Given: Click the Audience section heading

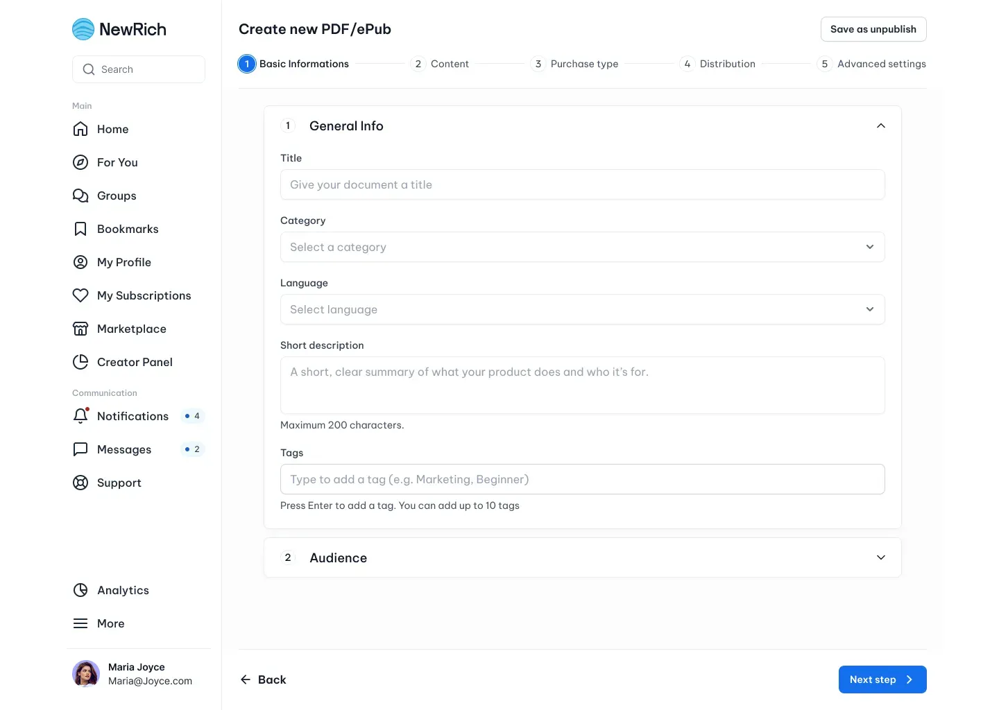Looking at the screenshot, I should click(339, 557).
